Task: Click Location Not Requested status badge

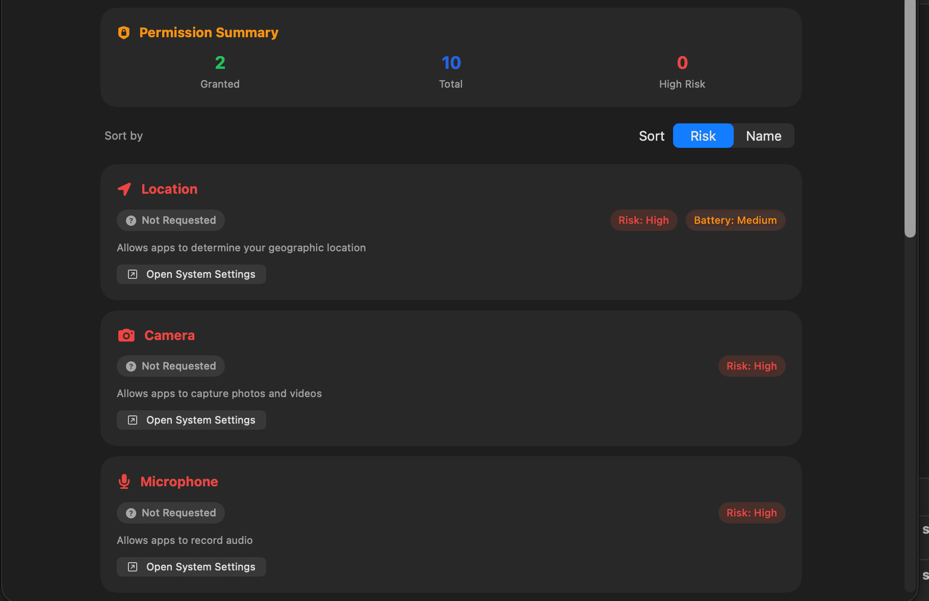Action: point(171,220)
